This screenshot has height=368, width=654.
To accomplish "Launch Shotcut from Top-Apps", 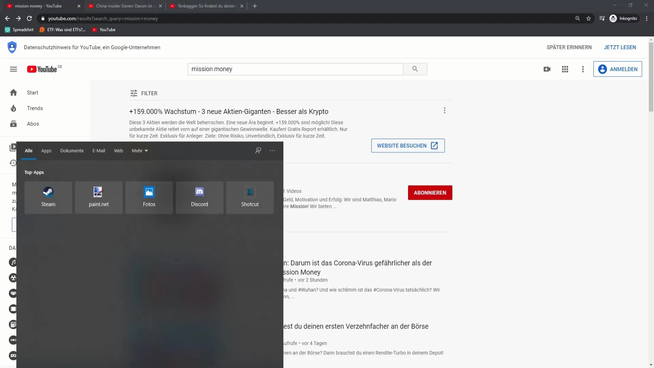I will (x=250, y=198).
